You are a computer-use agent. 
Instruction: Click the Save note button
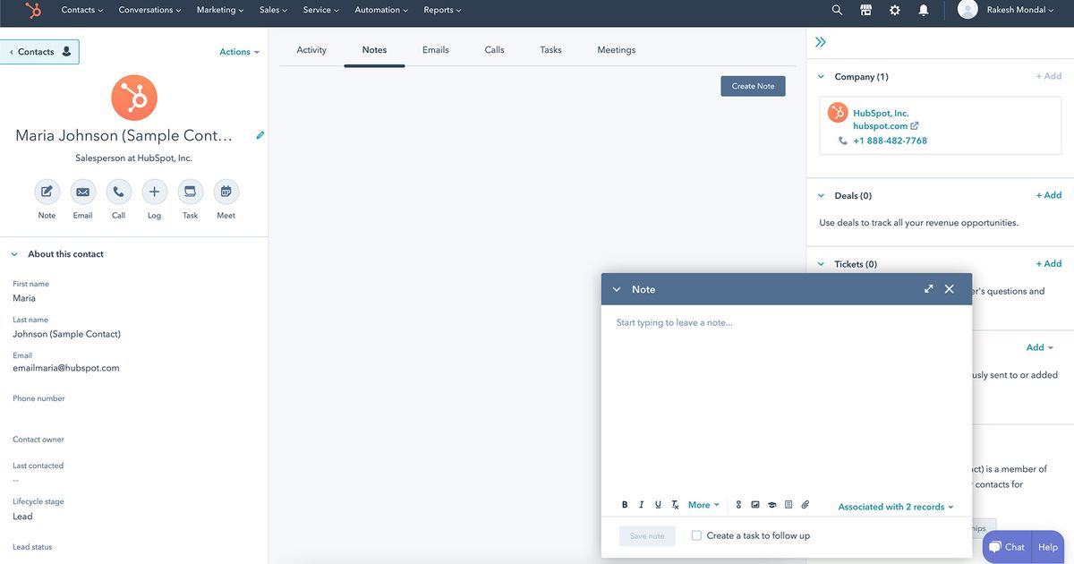(x=647, y=536)
